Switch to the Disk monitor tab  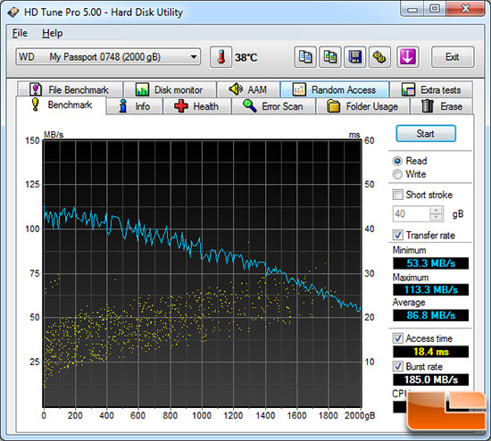170,89
